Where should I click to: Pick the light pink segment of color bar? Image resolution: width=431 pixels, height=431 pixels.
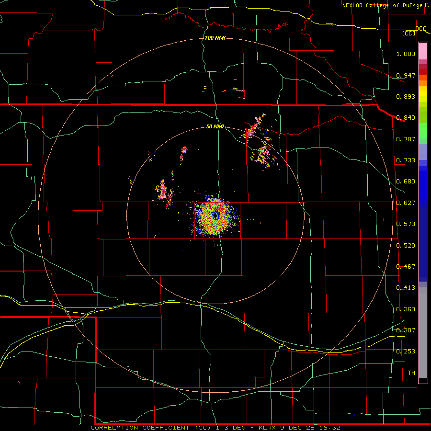click(423, 51)
